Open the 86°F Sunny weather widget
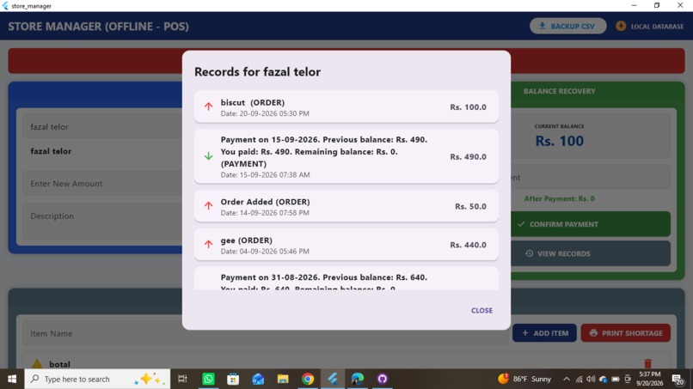Viewport: 693px width, 389px height. click(524, 379)
